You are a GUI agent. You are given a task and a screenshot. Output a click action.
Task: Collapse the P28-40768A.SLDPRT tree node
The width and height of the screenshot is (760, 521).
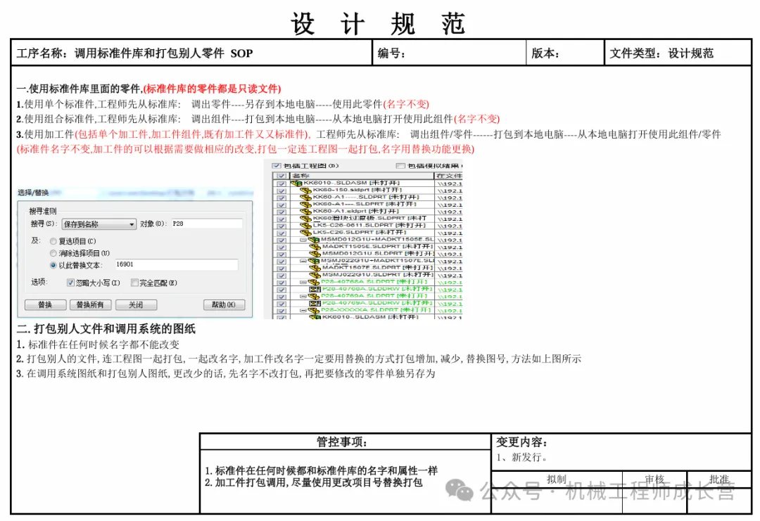(x=303, y=282)
